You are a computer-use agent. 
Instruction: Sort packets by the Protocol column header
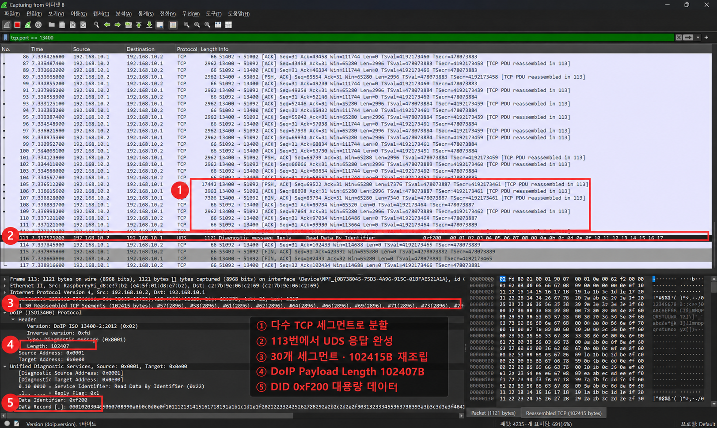point(187,49)
